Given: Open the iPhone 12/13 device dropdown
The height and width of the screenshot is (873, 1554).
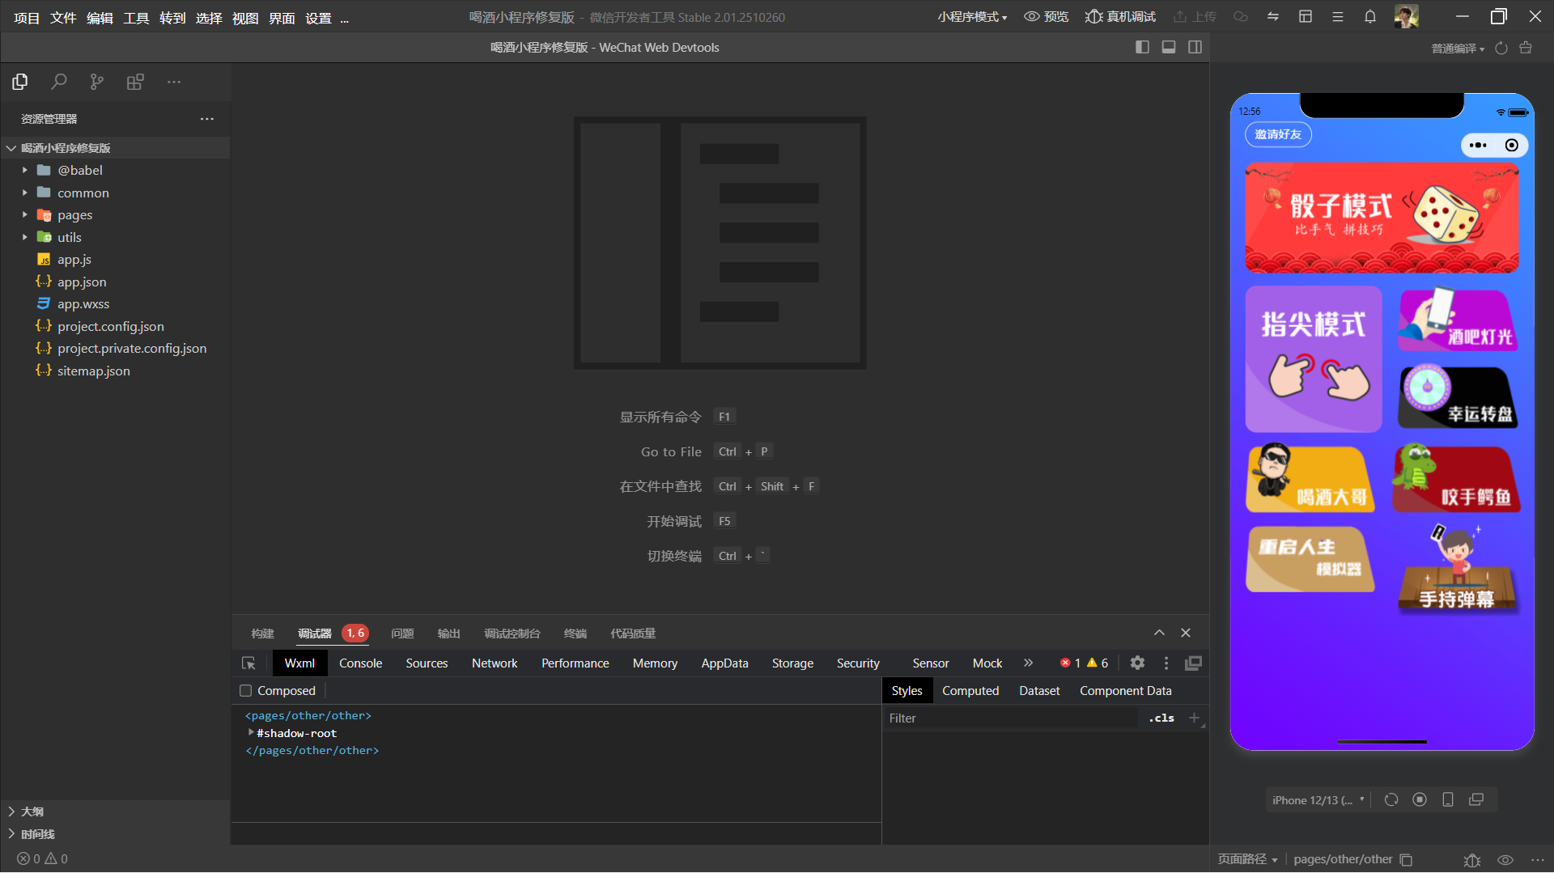Looking at the screenshot, I should pos(1318,800).
